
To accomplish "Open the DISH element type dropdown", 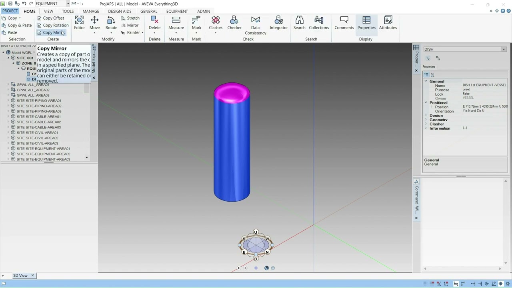I will point(504,49).
